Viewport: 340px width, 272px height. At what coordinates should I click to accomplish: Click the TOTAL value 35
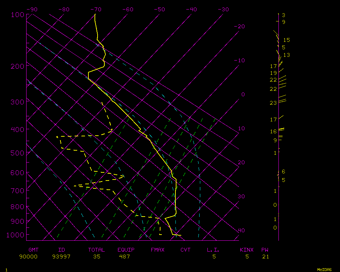tap(97, 257)
